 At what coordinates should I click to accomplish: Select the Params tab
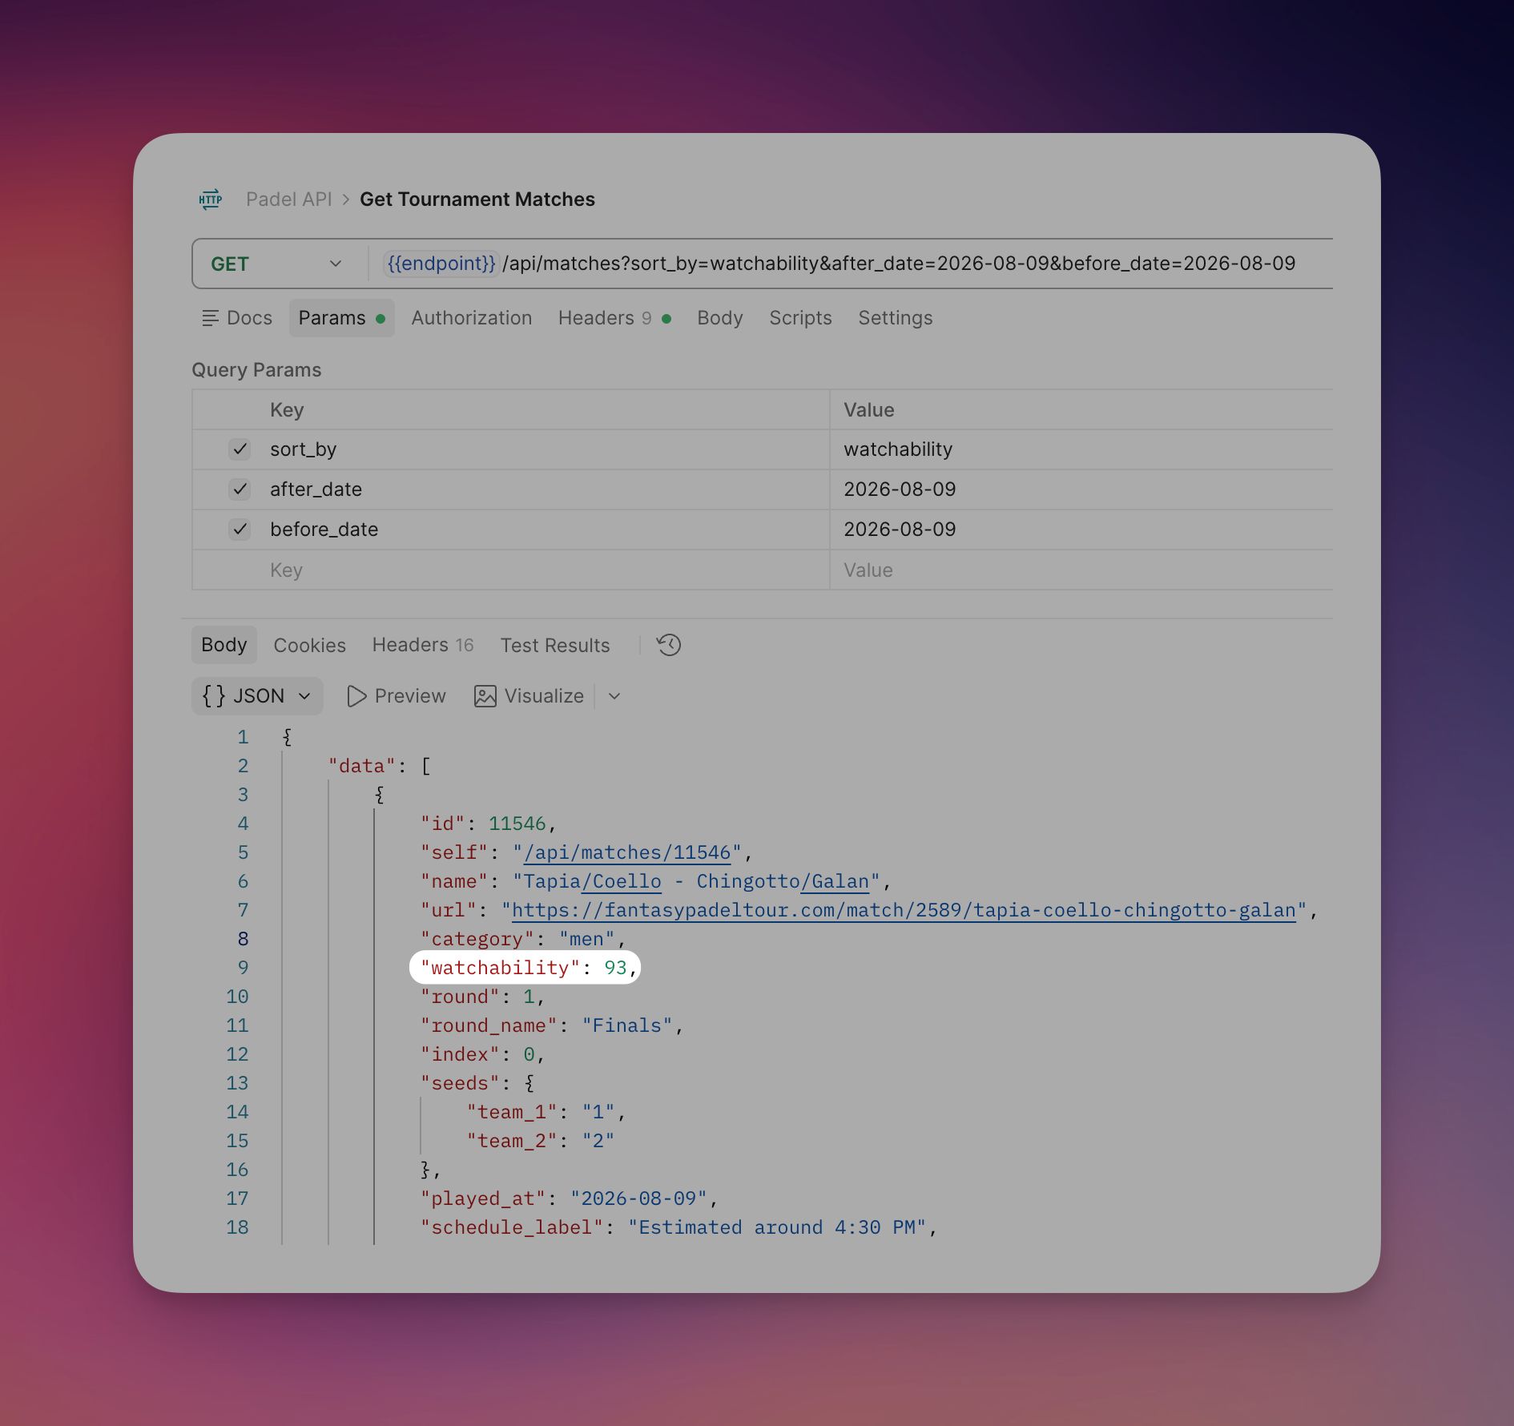(x=342, y=318)
